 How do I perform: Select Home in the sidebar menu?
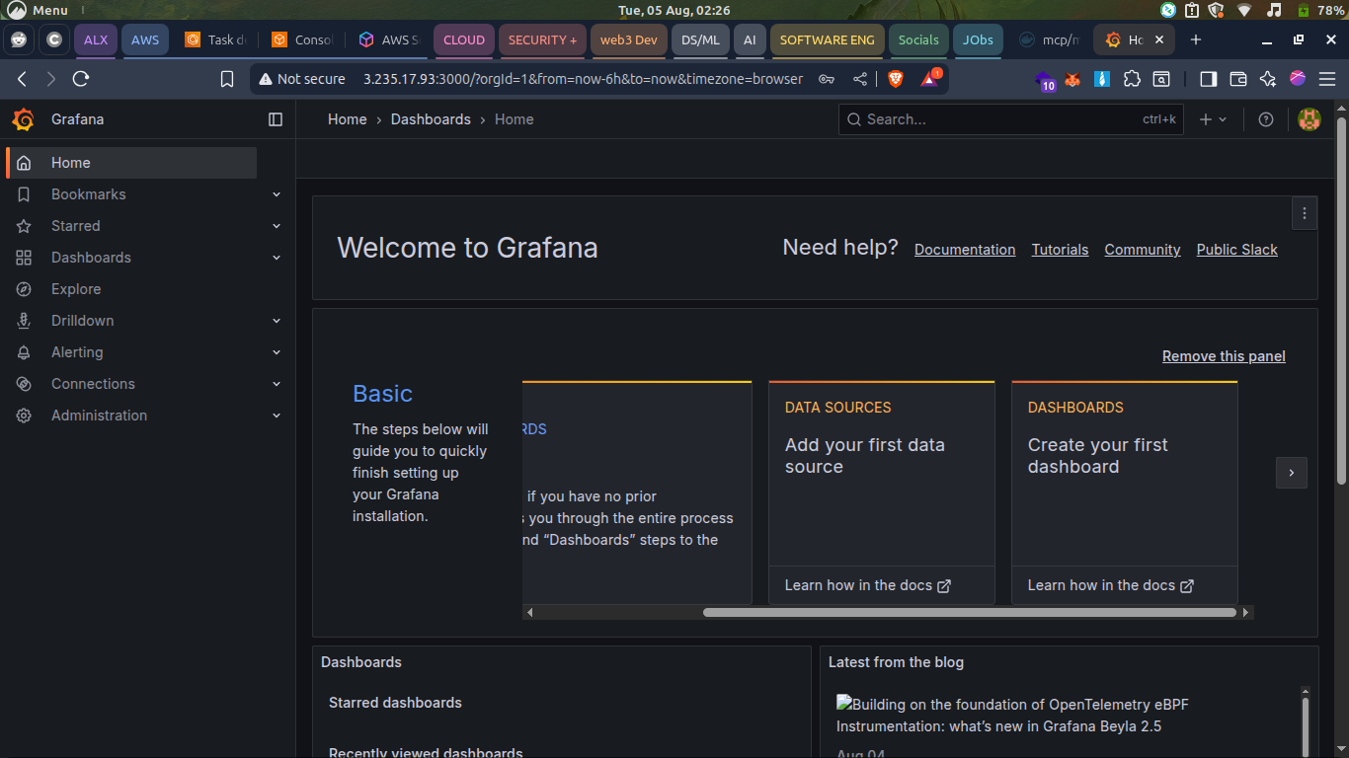point(131,163)
